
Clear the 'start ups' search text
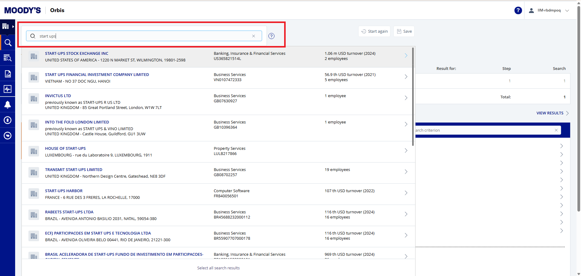click(254, 36)
